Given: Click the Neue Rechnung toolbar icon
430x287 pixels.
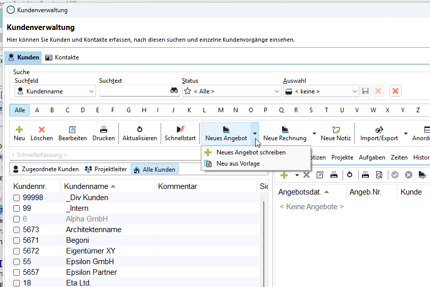Looking at the screenshot, I should [285, 130].
